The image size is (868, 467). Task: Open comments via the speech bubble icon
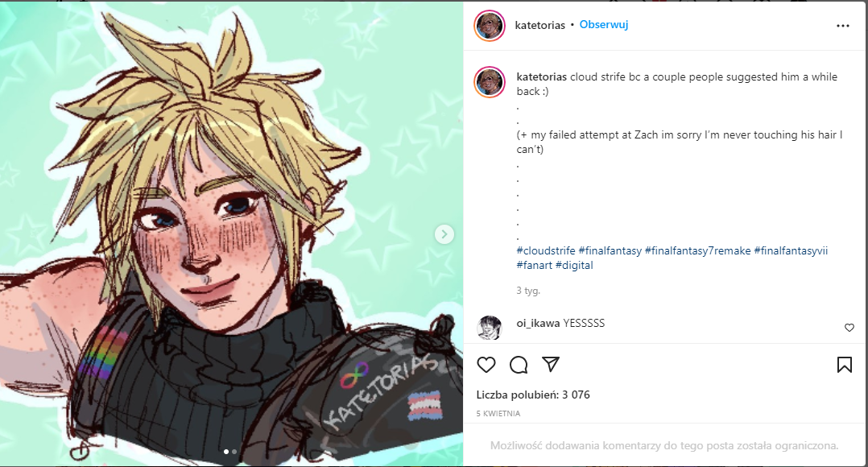pos(519,365)
